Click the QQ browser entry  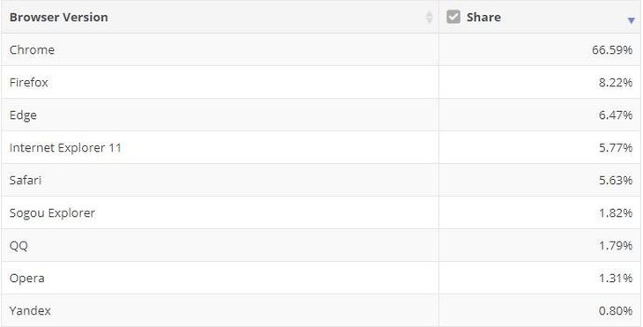pos(18,245)
